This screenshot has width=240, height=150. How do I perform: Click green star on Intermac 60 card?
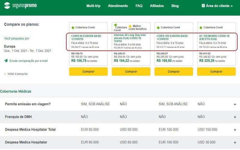(115, 25)
